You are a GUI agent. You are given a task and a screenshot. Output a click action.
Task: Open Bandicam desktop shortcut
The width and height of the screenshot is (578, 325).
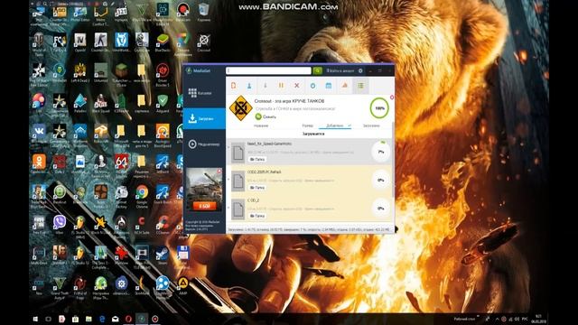(x=183, y=12)
